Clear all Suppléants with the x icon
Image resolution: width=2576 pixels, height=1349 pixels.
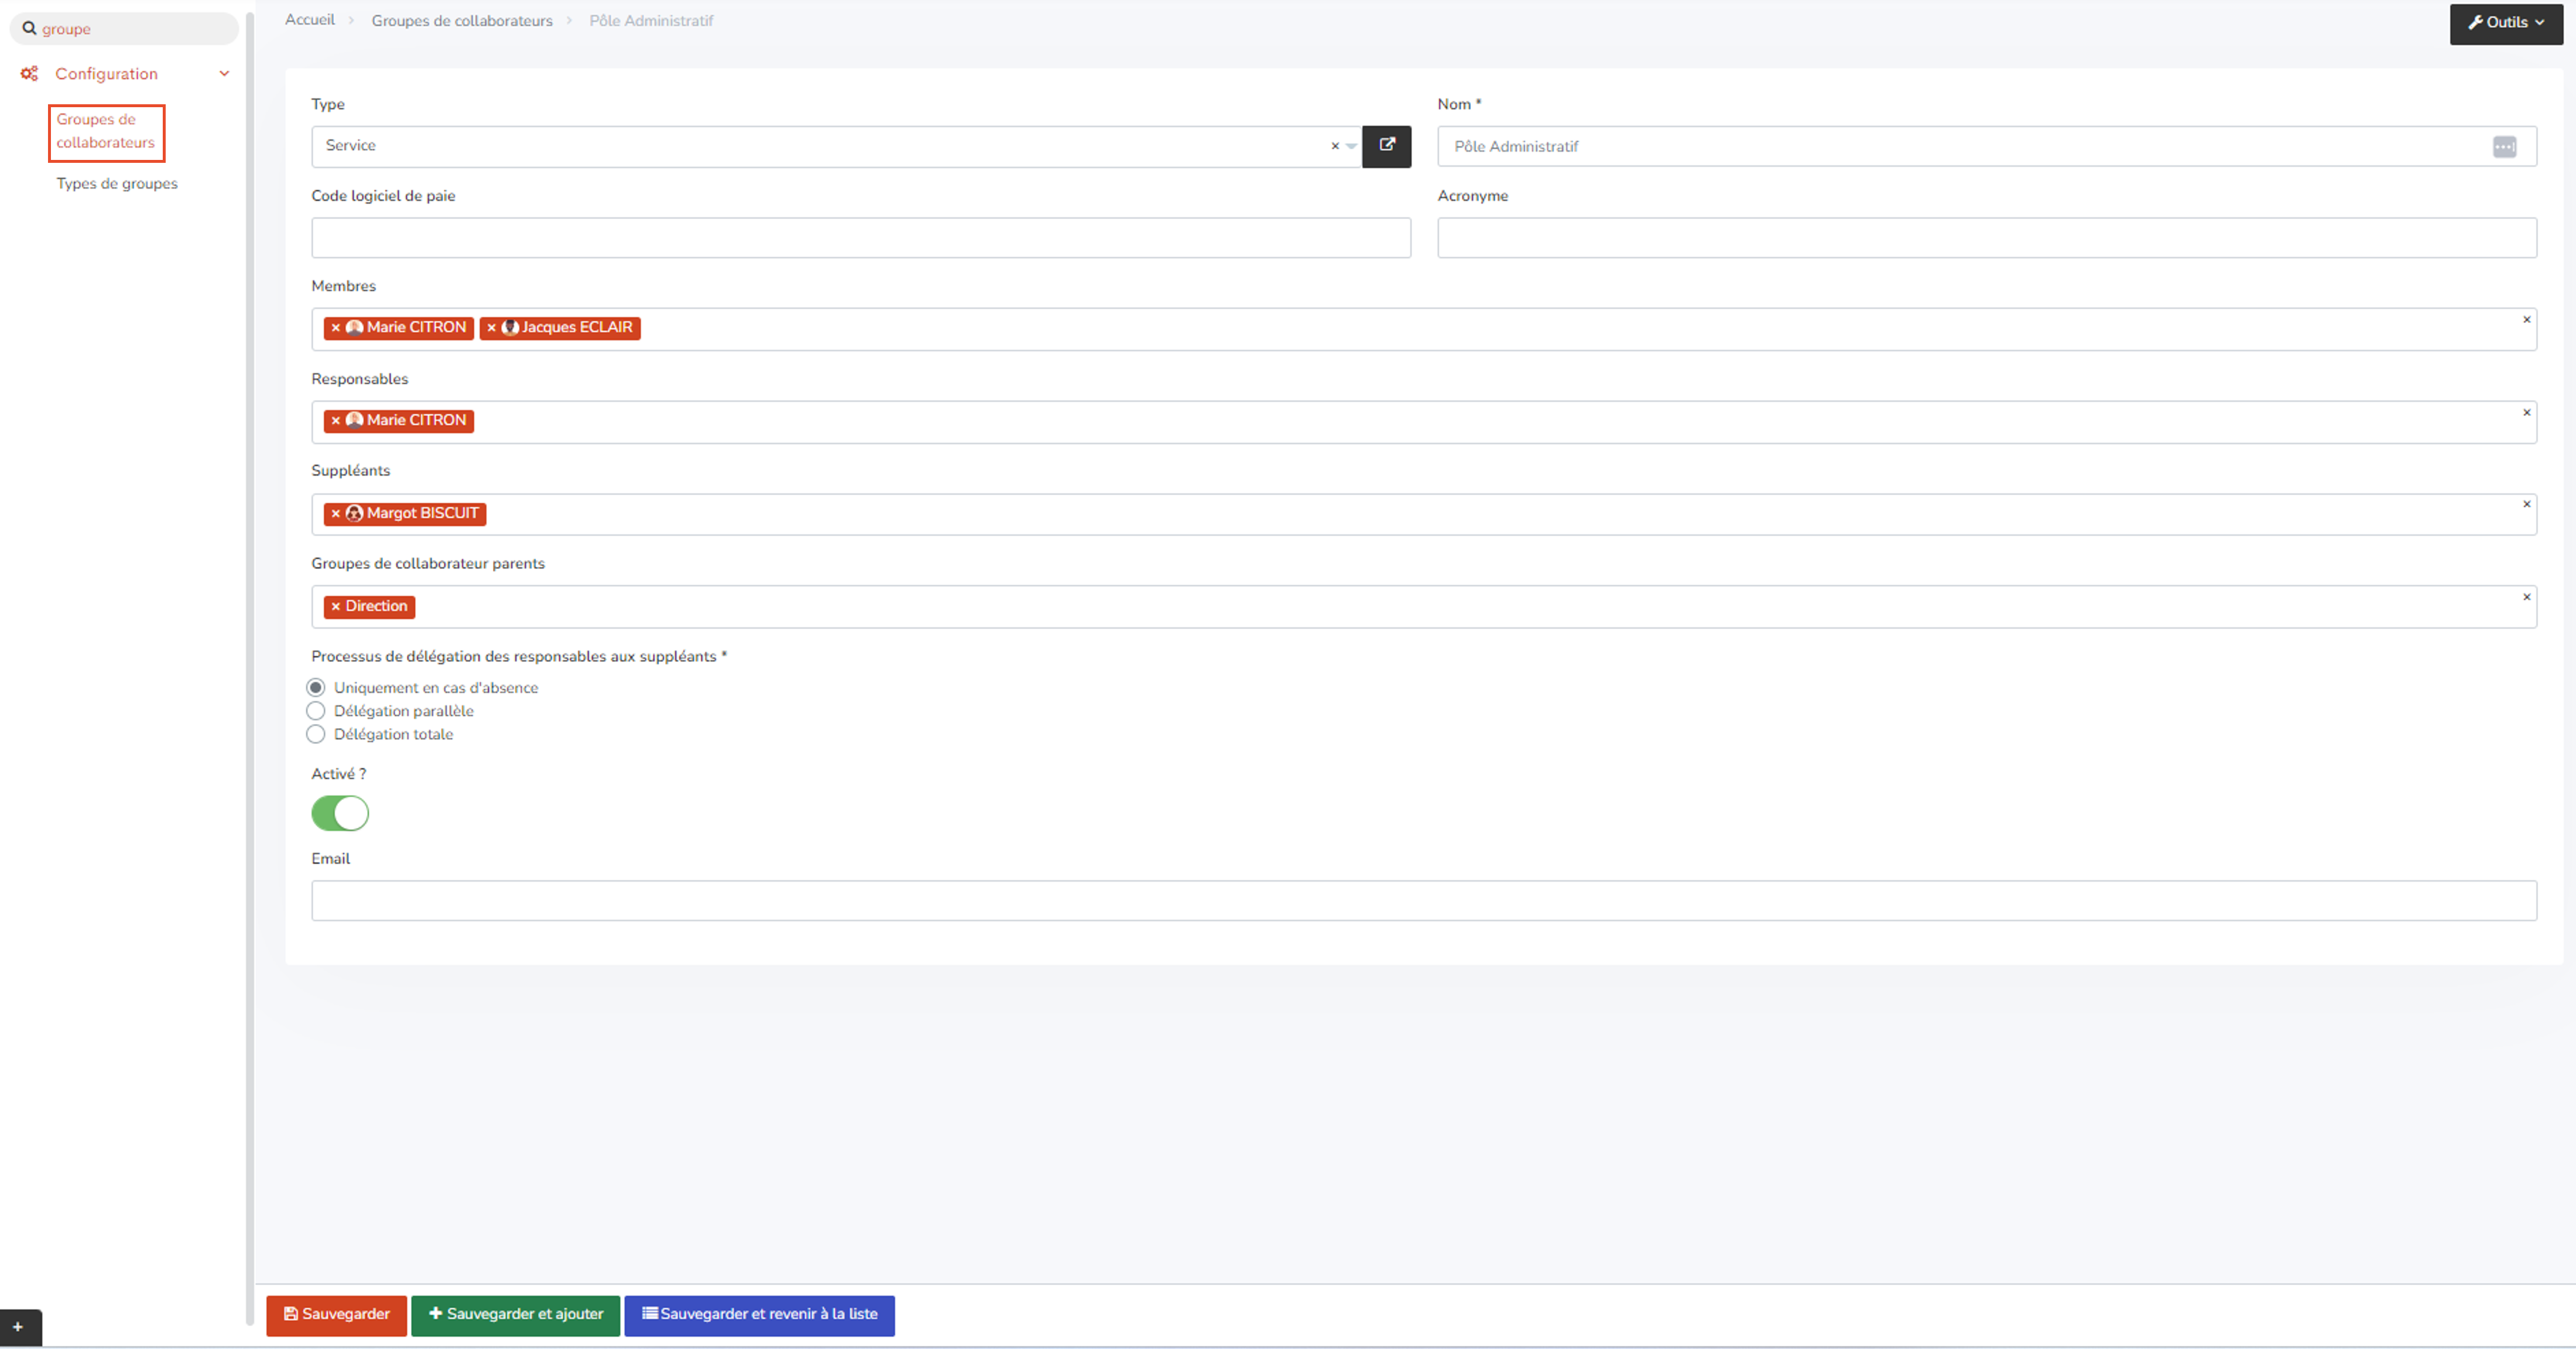(2526, 504)
